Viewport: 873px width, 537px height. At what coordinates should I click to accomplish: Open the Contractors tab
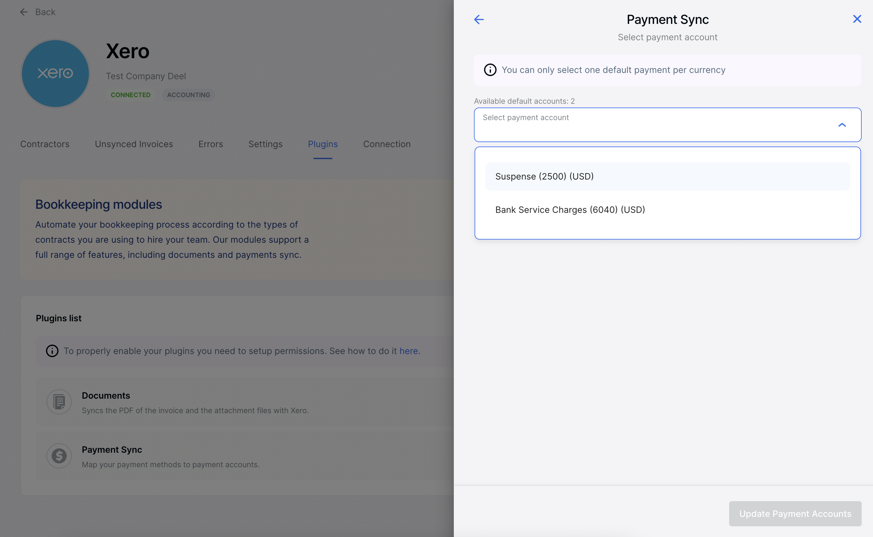click(45, 144)
